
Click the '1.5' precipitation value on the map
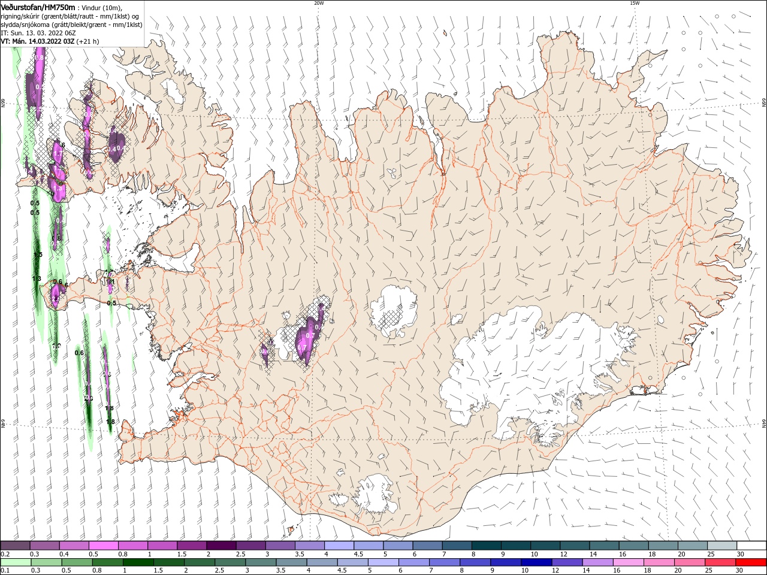[x=38, y=255]
